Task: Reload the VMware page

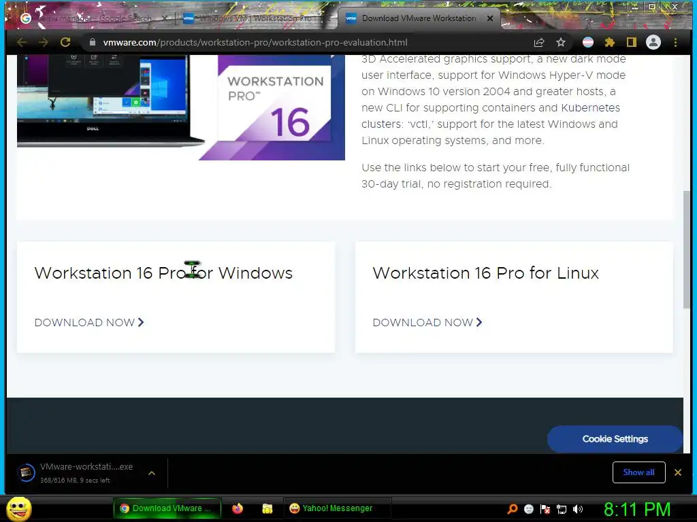Action: 65,43
